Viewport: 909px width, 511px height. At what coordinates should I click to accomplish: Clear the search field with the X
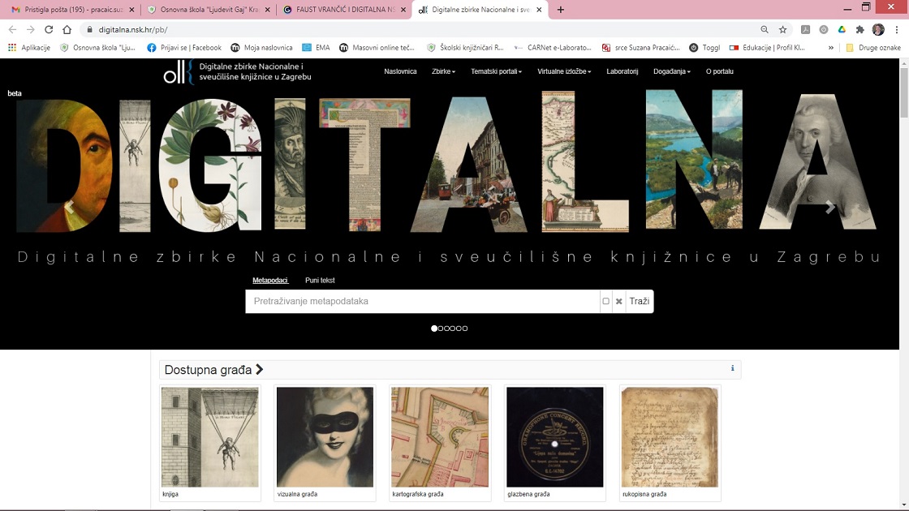pyautogui.click(x=618, y=301)
